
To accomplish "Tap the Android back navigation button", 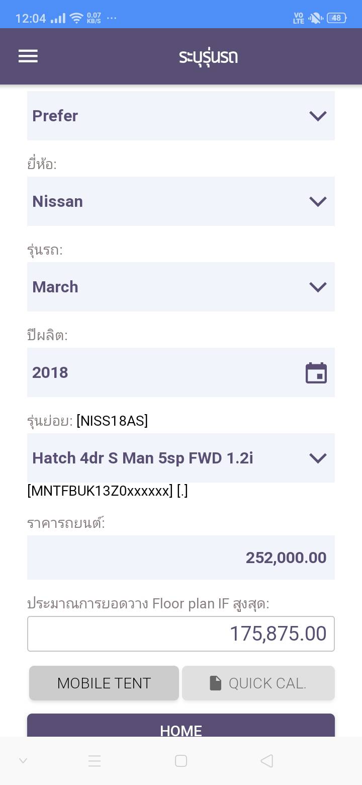I will (266, 760).
